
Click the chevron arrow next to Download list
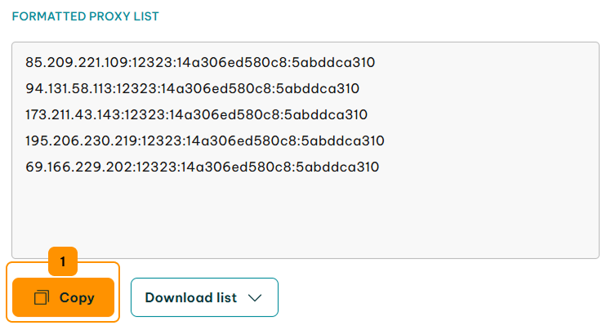coord(255,298)
